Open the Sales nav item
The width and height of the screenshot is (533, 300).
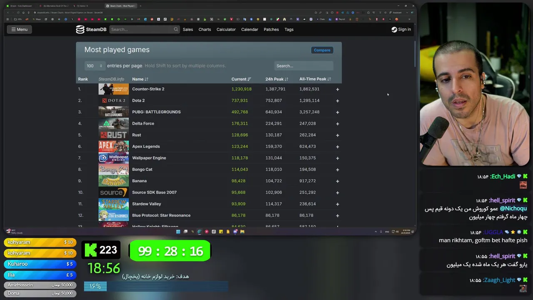coord(188,30)
